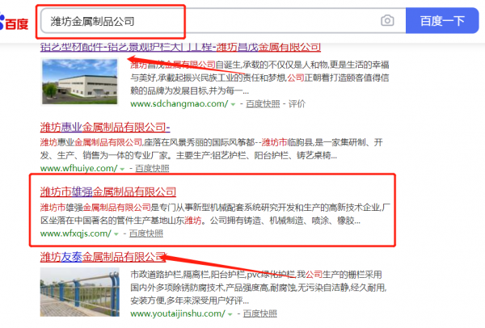Screen dimensions: 485x328
Task: Open 百度快照 for the wfxqjs result
Action: pyautogui.click(x=145, y=233)
